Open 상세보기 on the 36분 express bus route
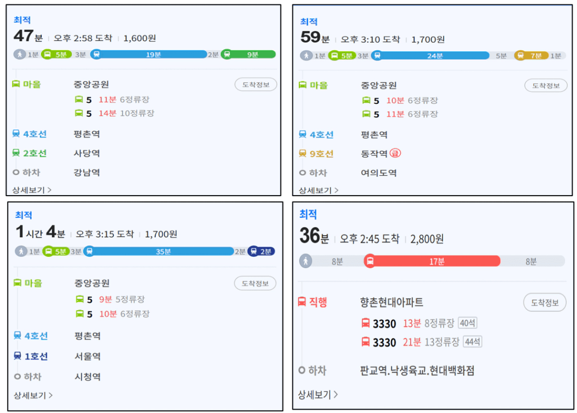This screenshot has width=577, height=413. [318, 395]
